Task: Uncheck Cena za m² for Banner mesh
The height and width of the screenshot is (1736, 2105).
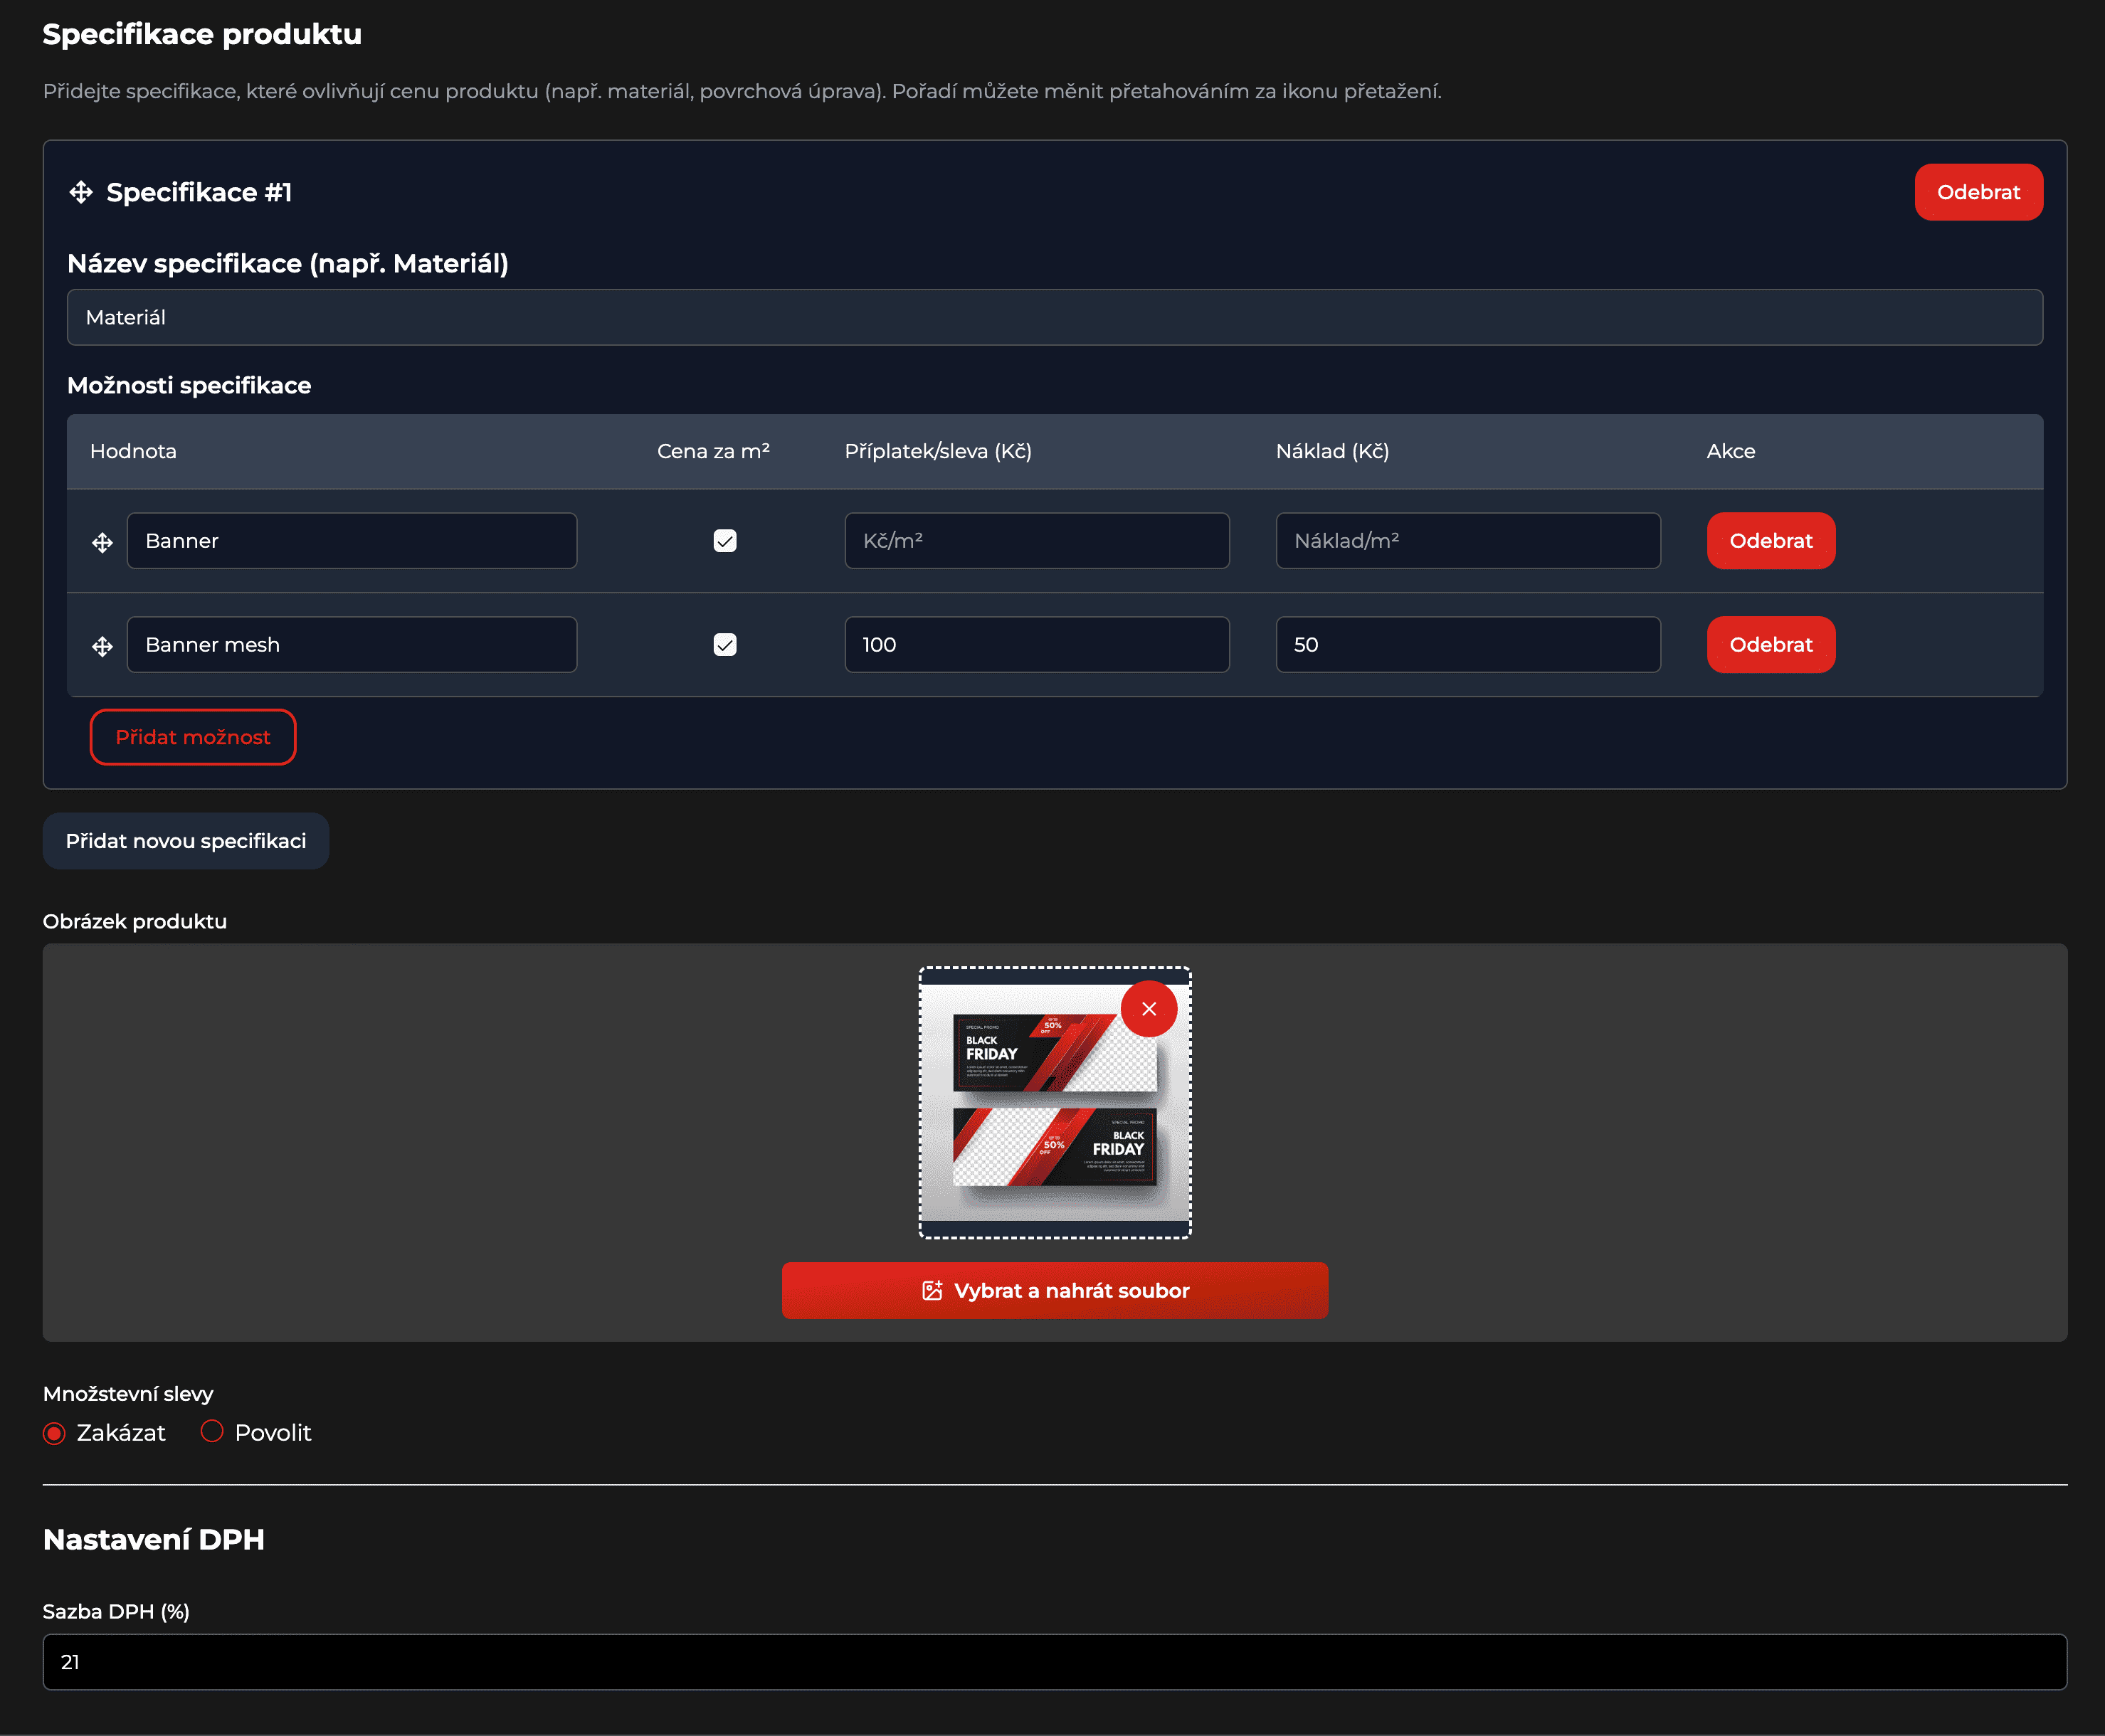Action: pos(724,645)
